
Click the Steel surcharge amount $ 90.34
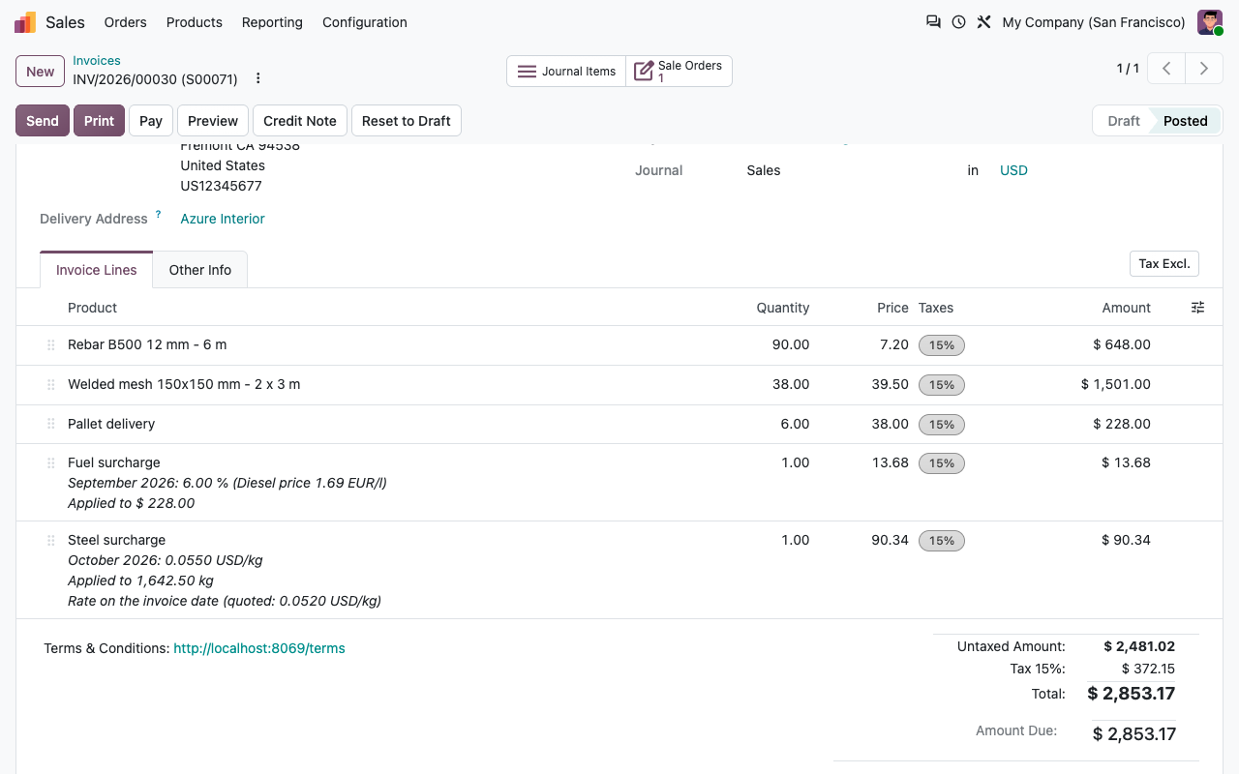point(1126,540)
